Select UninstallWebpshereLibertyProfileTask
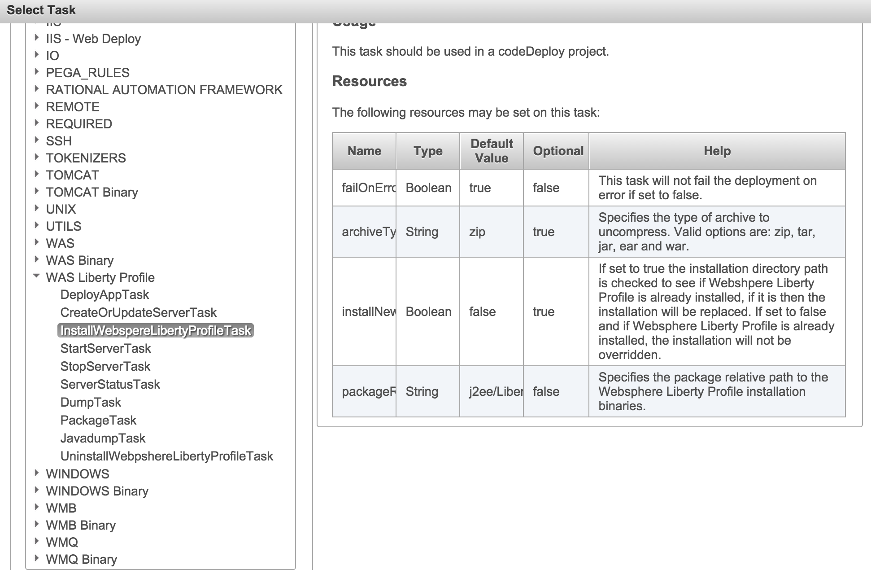Screen dimensions: 871x570 [166, 456]
